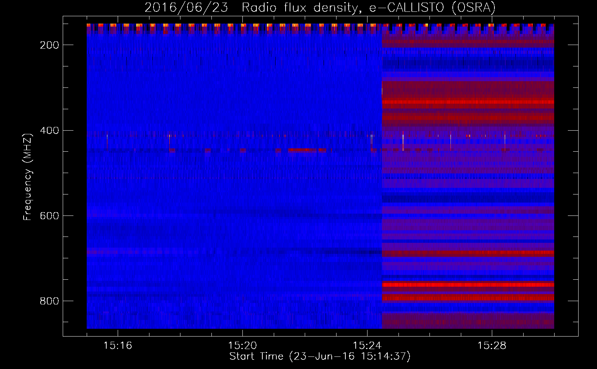This screenshot has width=597, height=369.
Task: Click the 200 frequency tick label
Action: pyautogui.click(x=49, y=45)
